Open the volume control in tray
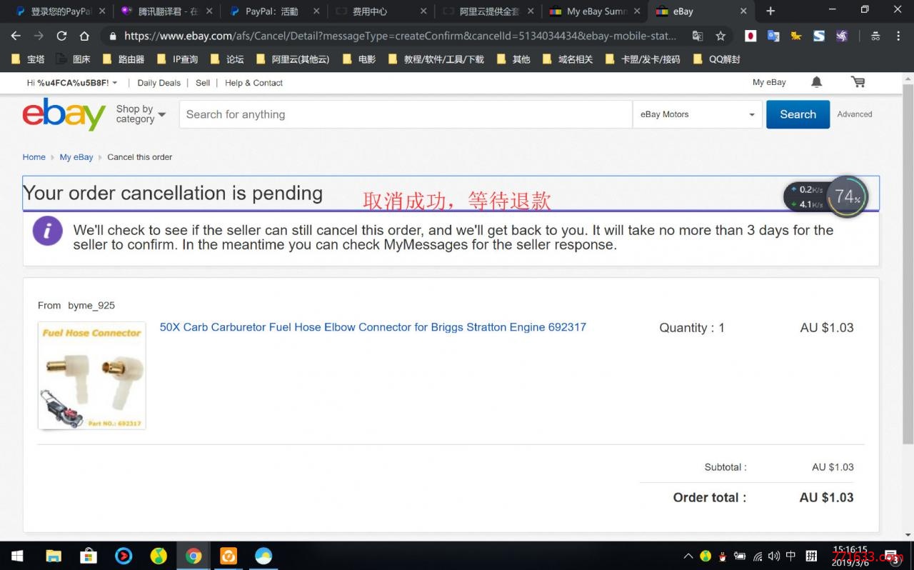Image resolution: width=914 pixels, height=570 pixels. [x=774, y=556]
